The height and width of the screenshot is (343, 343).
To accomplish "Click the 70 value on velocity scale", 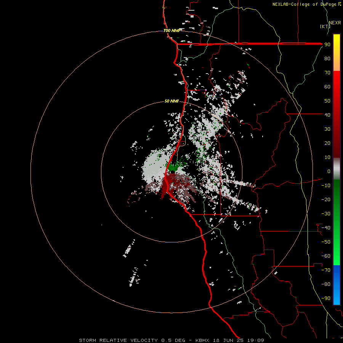I will click(327, 73).
